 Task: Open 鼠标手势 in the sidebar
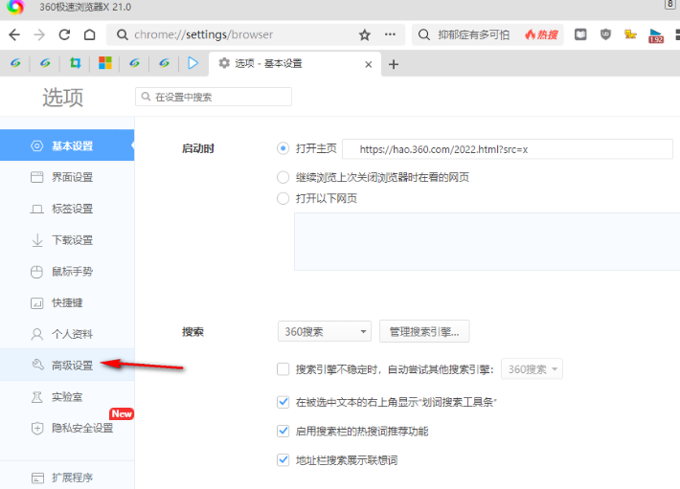coord(67,272)
